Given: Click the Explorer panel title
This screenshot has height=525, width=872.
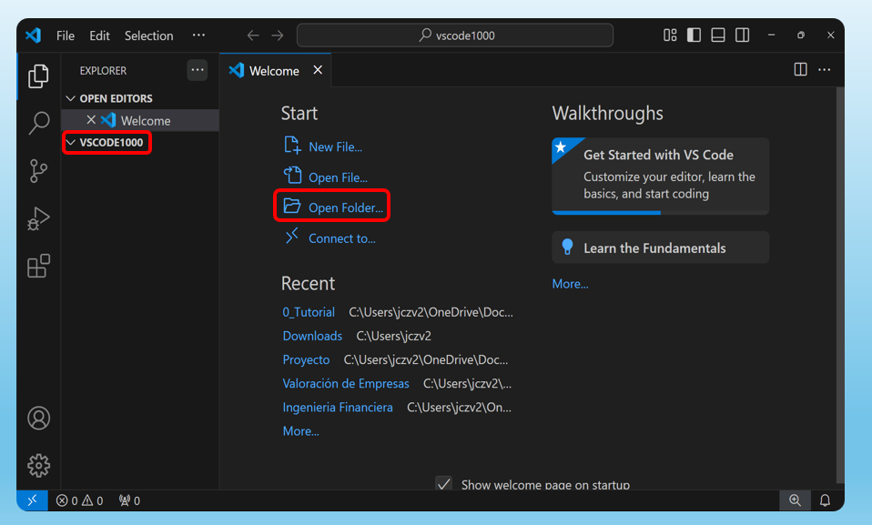Looking at the screenshot, I should [x=103, y=71].
